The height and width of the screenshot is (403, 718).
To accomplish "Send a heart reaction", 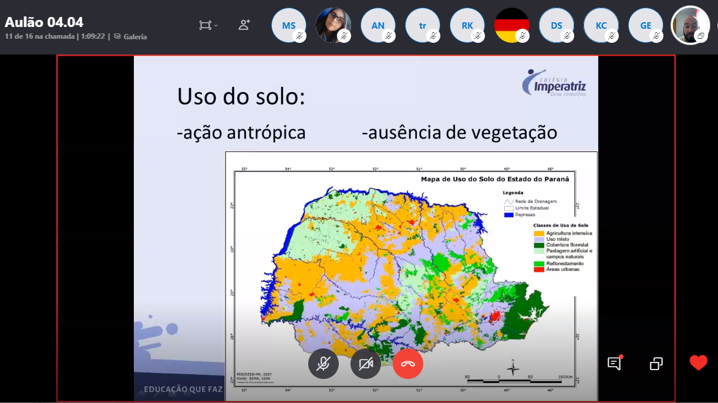I will (698, 363).
